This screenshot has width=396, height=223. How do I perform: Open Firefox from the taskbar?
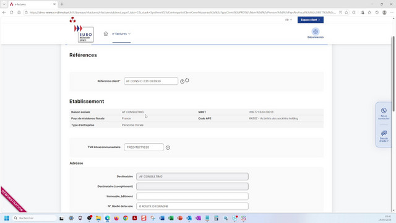(x=116, y=218)
